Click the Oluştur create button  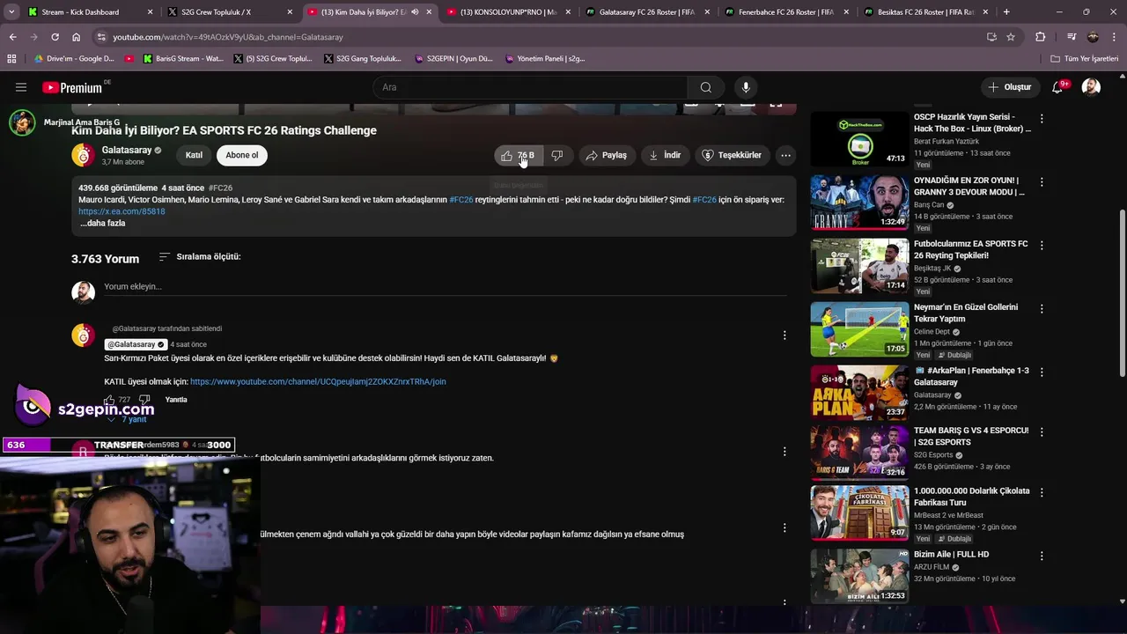point(1010,87)
